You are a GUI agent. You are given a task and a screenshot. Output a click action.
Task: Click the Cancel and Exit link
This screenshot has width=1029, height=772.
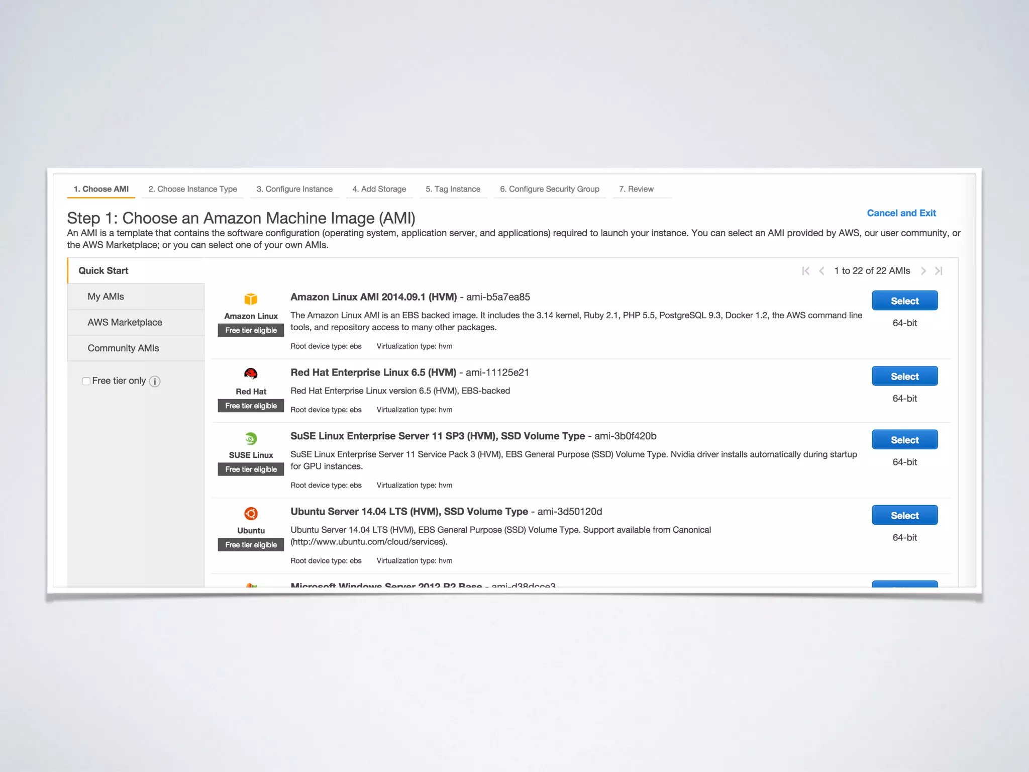click(901, 213)
